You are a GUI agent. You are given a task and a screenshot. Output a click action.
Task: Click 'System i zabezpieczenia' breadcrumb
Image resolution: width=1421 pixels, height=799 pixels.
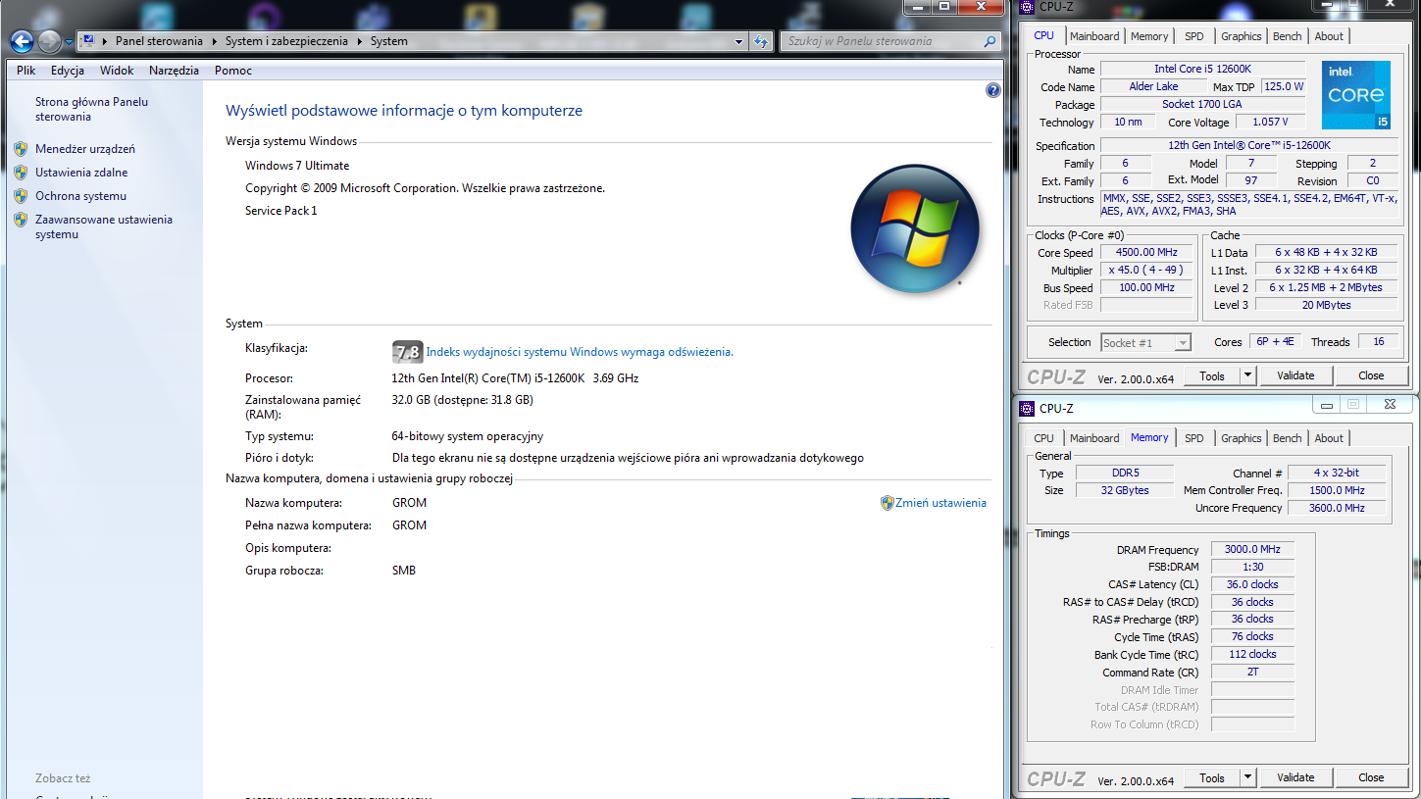[287, 41]
